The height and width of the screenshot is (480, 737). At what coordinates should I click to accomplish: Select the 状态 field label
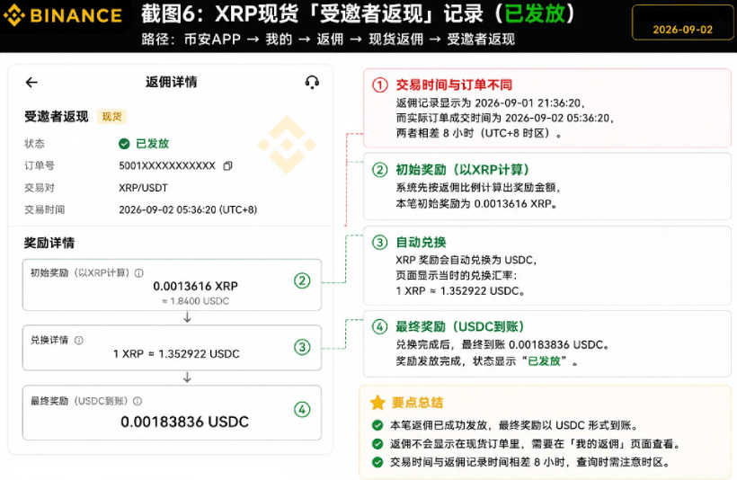tap(34, 144)
